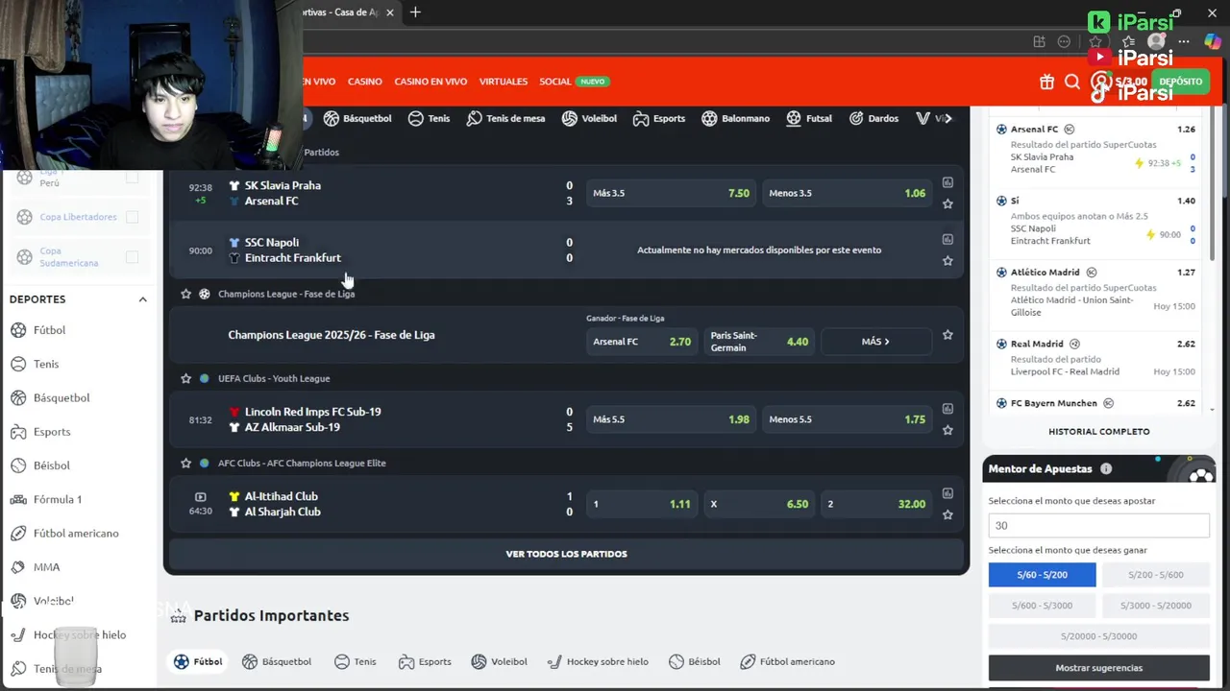Check the Copa Sudamericana checkbox

pyautogui.click(x=133, y=257)
